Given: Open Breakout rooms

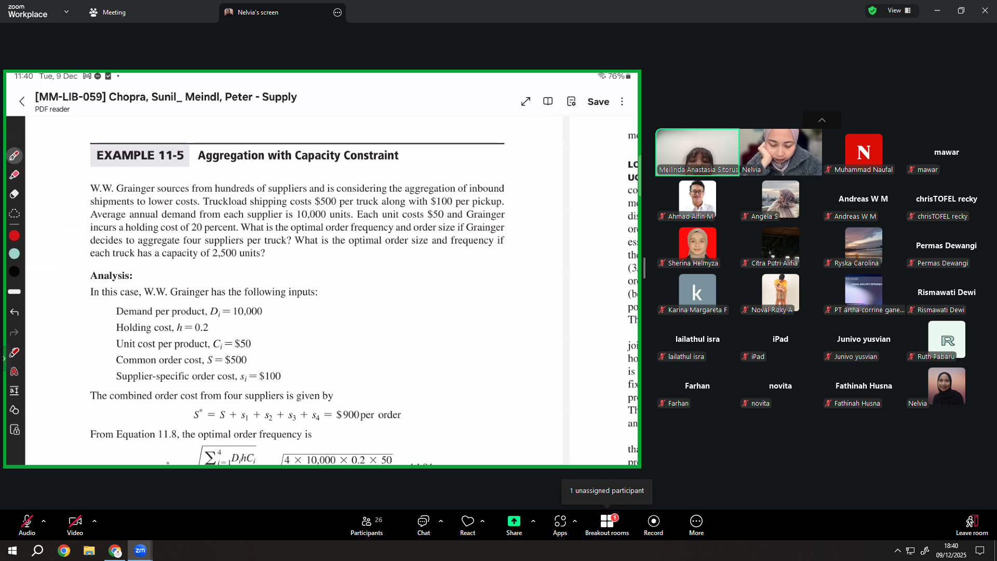Looking at the screenshot, I should 607,525.
